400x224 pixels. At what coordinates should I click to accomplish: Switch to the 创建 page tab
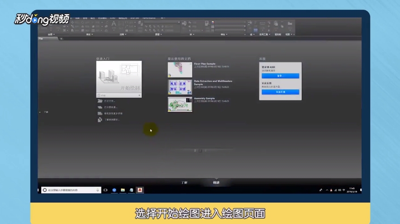[216, 183]
